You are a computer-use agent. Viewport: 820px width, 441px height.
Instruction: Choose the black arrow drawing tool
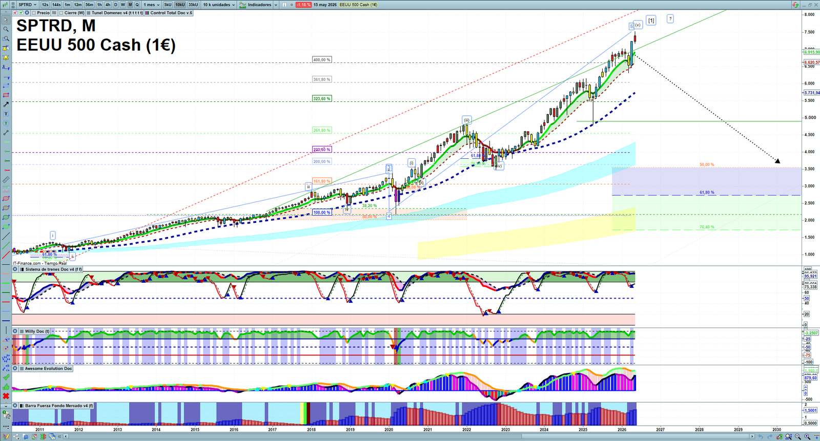6,104
